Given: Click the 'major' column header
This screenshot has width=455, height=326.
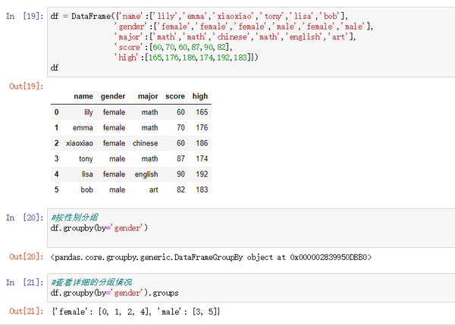Looking at the screenshot, I should click(148, 96).
